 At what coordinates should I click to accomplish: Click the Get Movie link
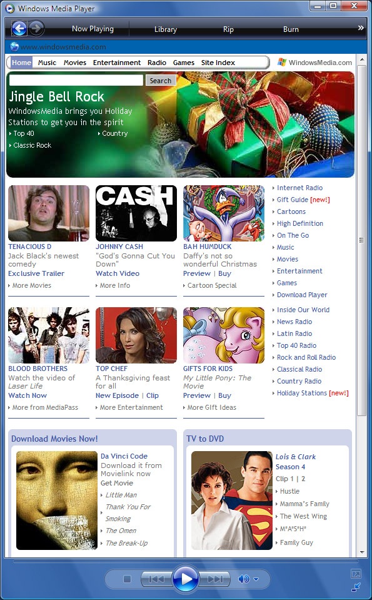pos(117,483)
